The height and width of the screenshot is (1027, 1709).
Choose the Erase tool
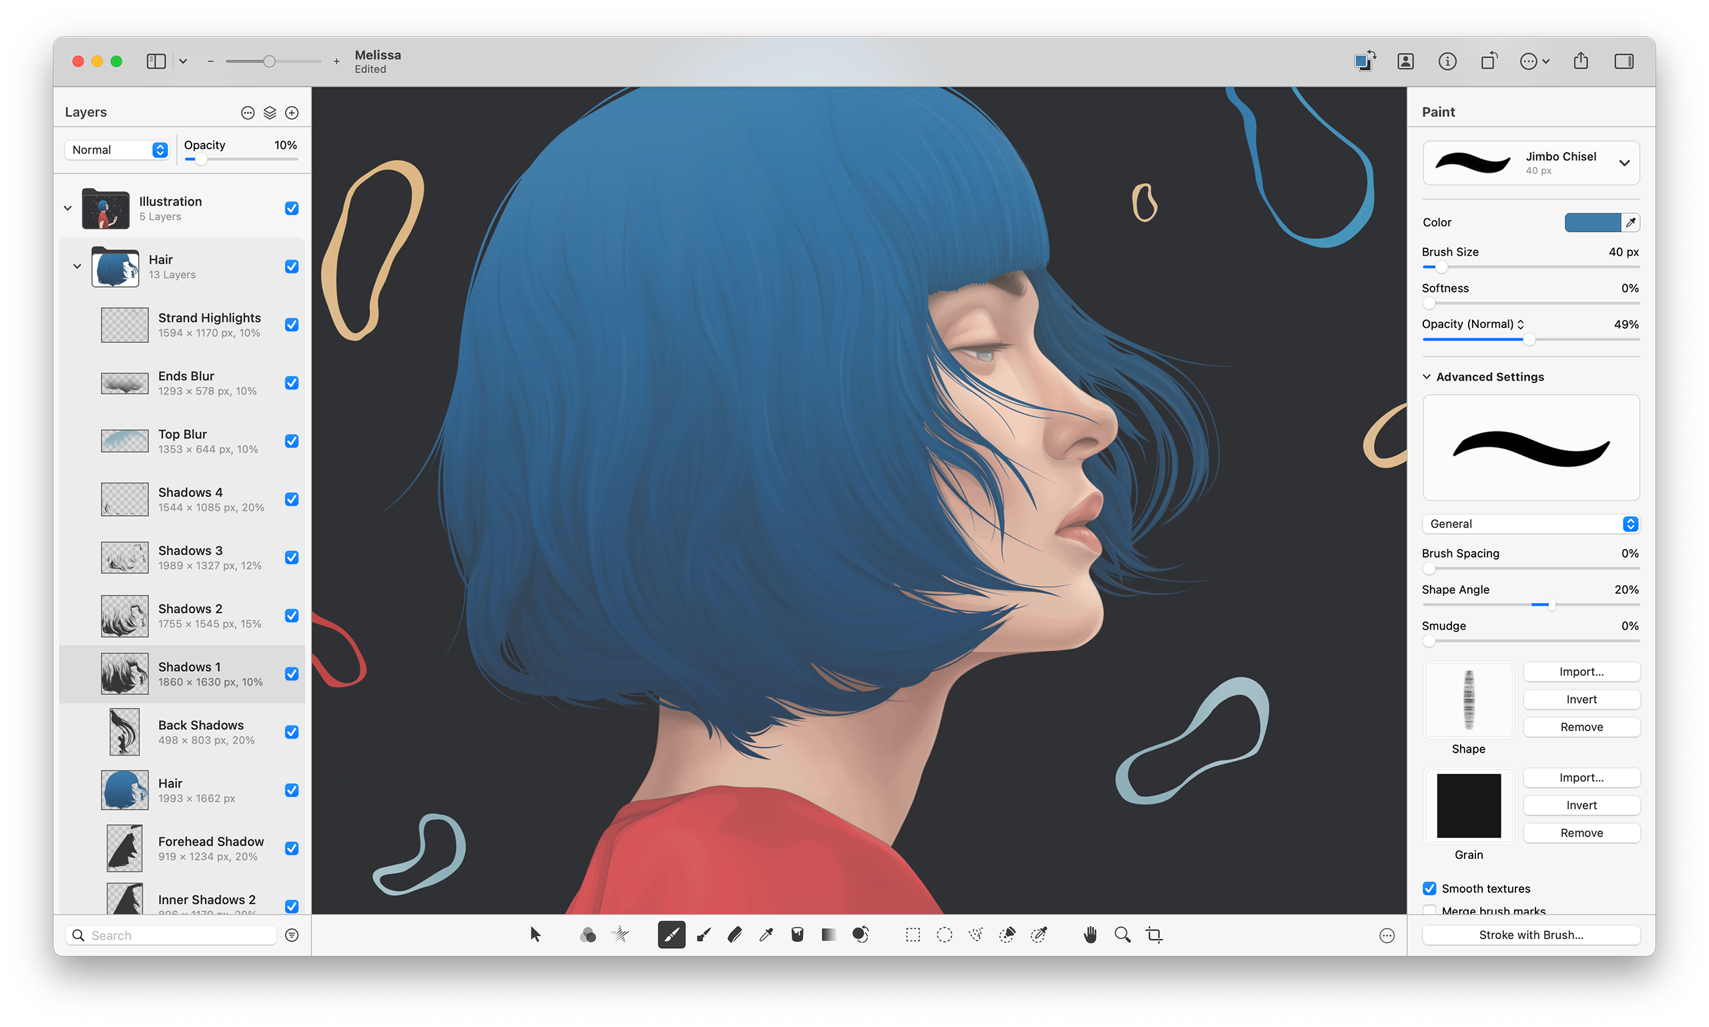point(735,935)
